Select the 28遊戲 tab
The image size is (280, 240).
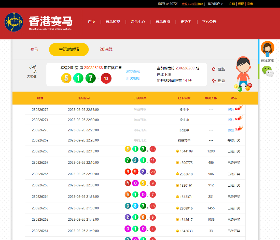click(x=106, y=49)
